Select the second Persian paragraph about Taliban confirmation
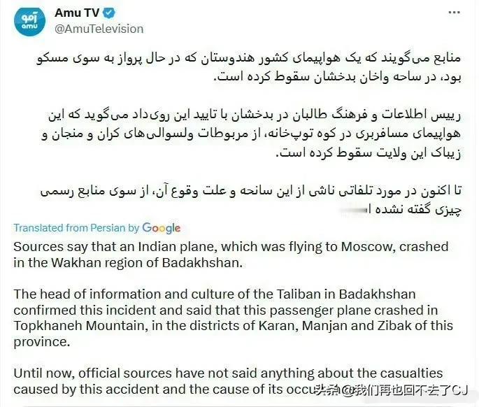Screen dimensions: 479x407 coord(252,134)
